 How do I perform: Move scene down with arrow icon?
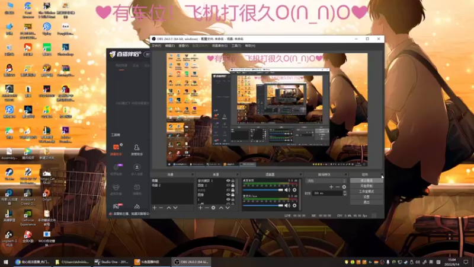[175, 208]
